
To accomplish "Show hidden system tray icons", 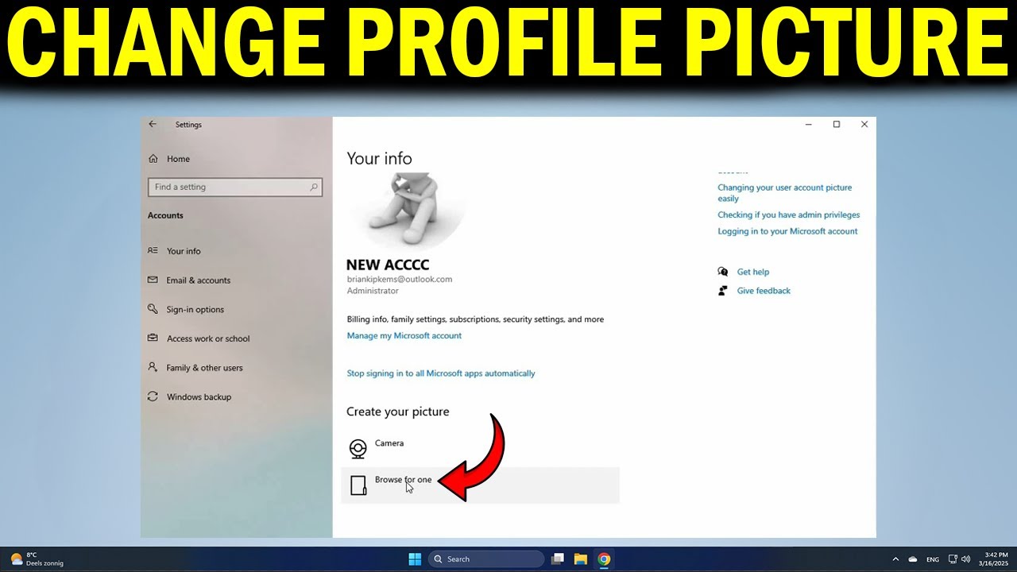I will coord(895,559).
